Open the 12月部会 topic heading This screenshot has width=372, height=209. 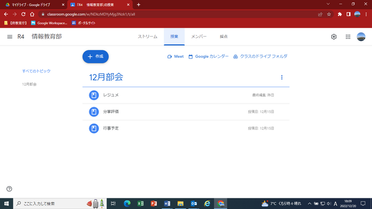click(106, 77)
